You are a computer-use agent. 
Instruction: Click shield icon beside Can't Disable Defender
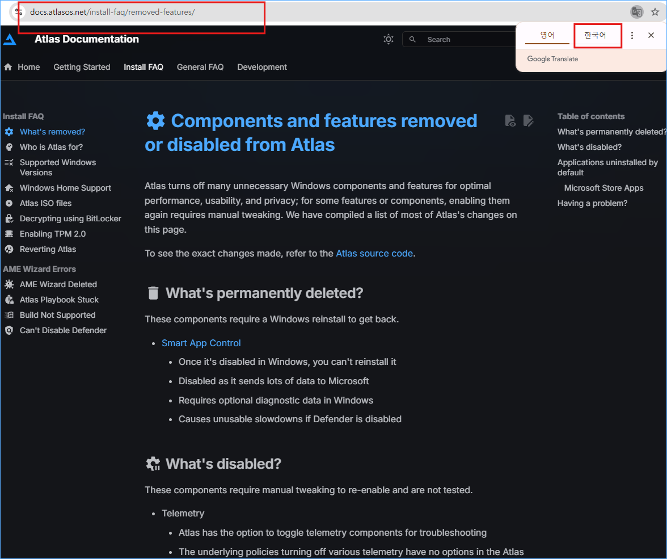pyautogui.click(x=9, y=330)
